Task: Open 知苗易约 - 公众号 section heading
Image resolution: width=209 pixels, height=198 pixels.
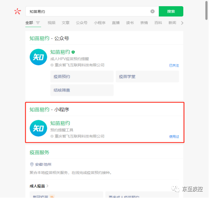Action: [49, 38]
